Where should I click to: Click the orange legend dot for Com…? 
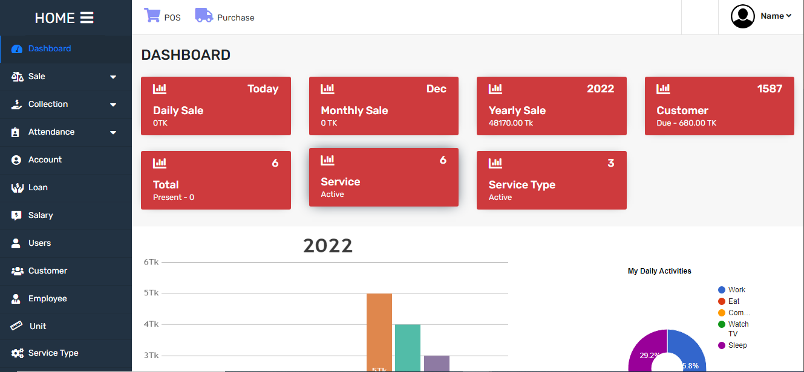[x=722, y=313]
